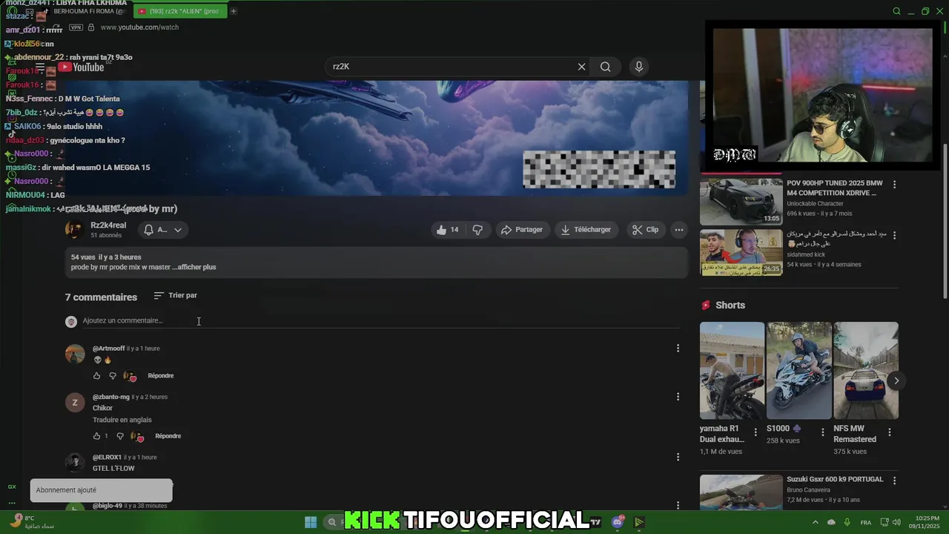This screenshot has height=534, width=949.
Task: Open the Suzuki Gsxr 600 k9 PORTUGAL video
Action: tap(741, 492)
